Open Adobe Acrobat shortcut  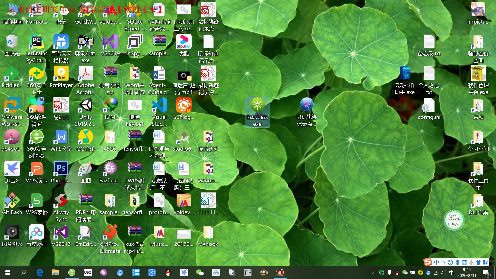tap(86, 80)
